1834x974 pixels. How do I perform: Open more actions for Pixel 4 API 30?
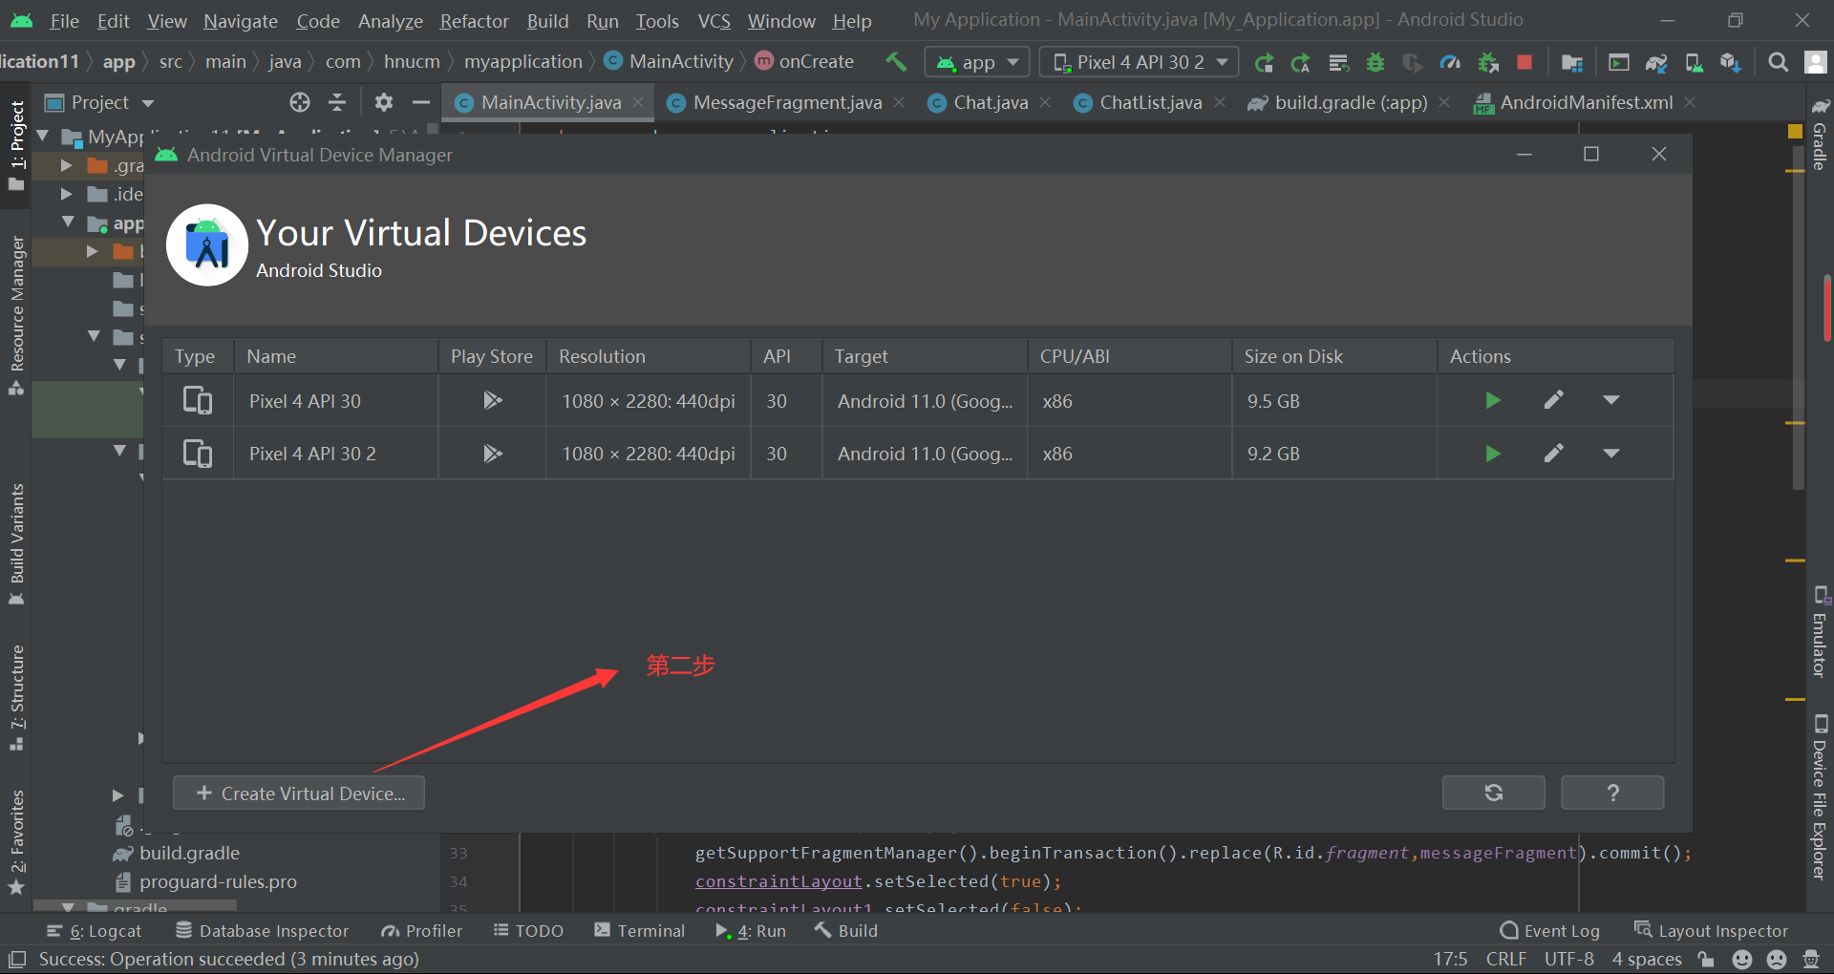tap(1611, 400)
